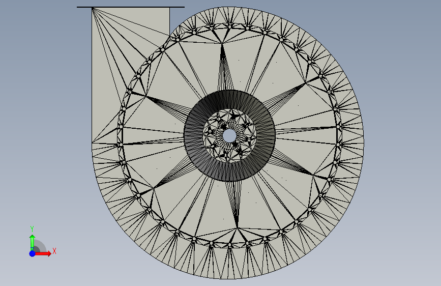Click the green Y axis arrow

pos(33,243)
